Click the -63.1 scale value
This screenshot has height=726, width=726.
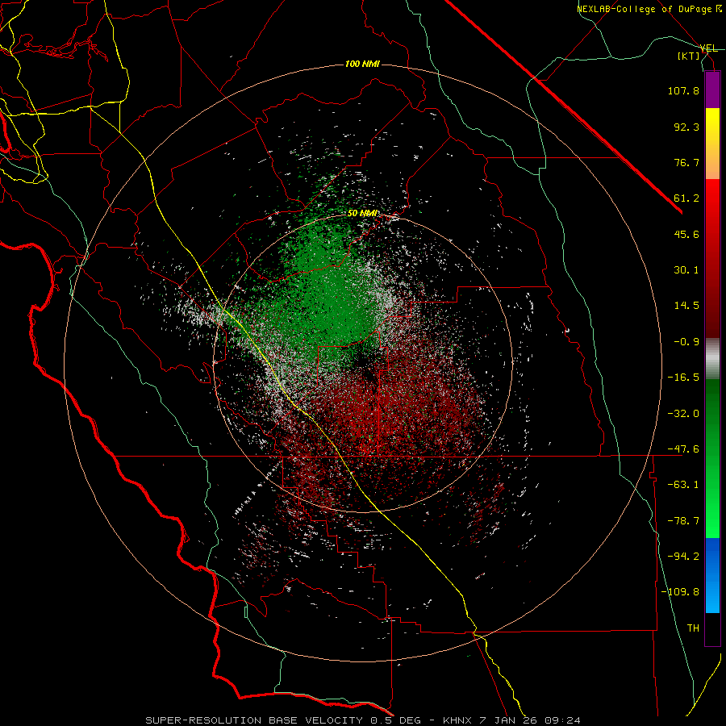(683, 484)
